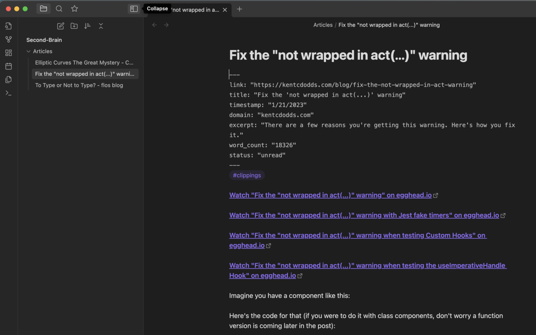Click the word_count "18326" line
This screenshot has width=536, height=335.
point(263,145)
